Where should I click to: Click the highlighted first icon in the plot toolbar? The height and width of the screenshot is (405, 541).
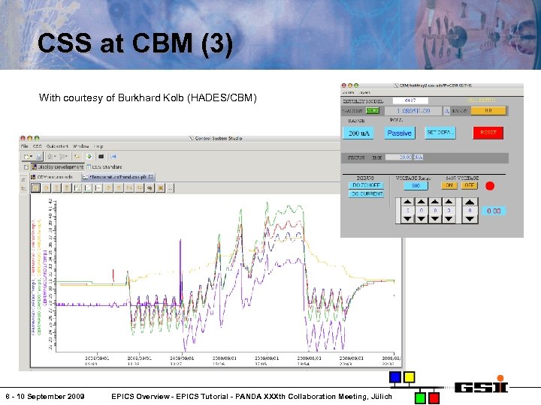35,187
